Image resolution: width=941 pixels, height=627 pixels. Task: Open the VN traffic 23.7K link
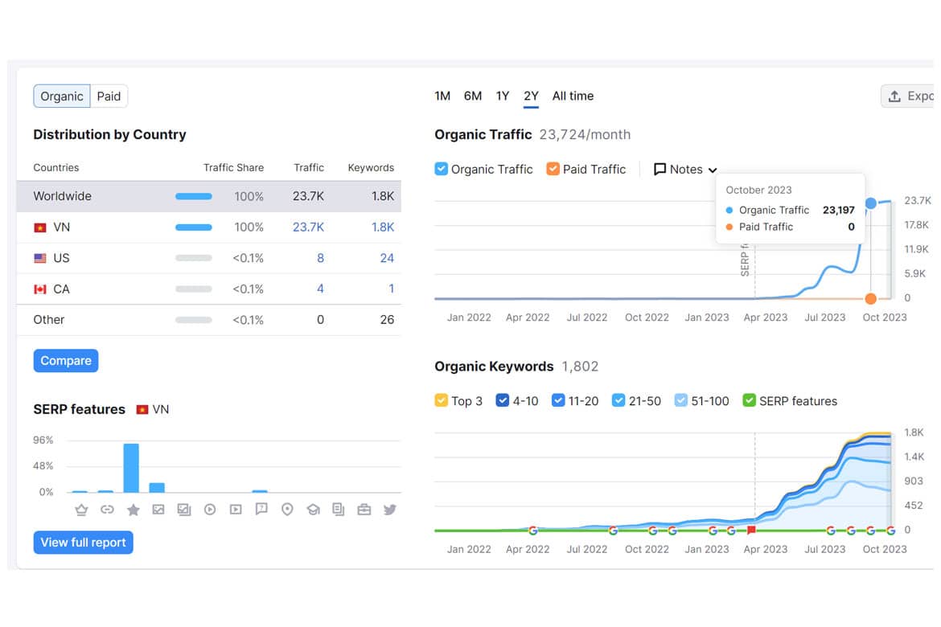tap(309, 227)
